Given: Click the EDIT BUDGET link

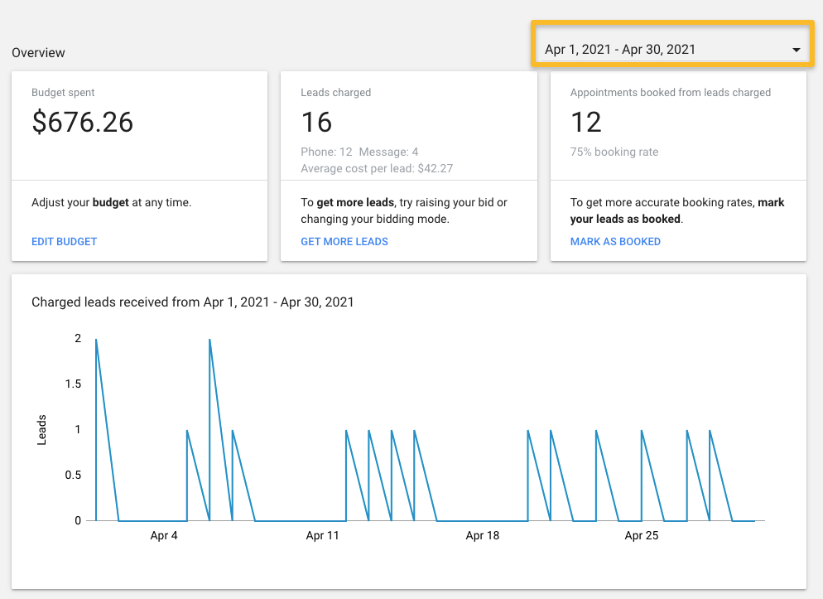Looking at the screenshot, I should coord(64,242).
